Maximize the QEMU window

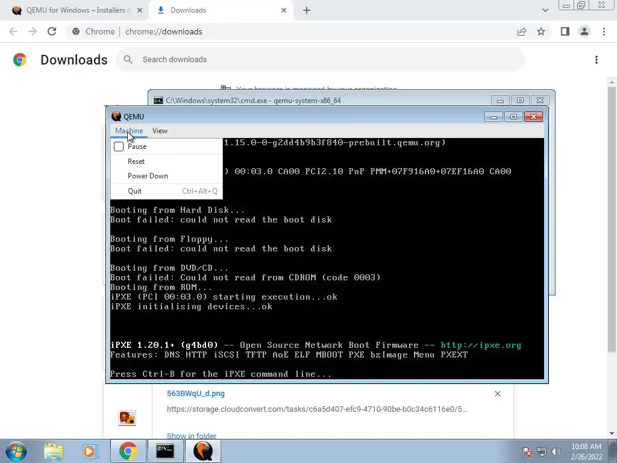pos(513,116)
